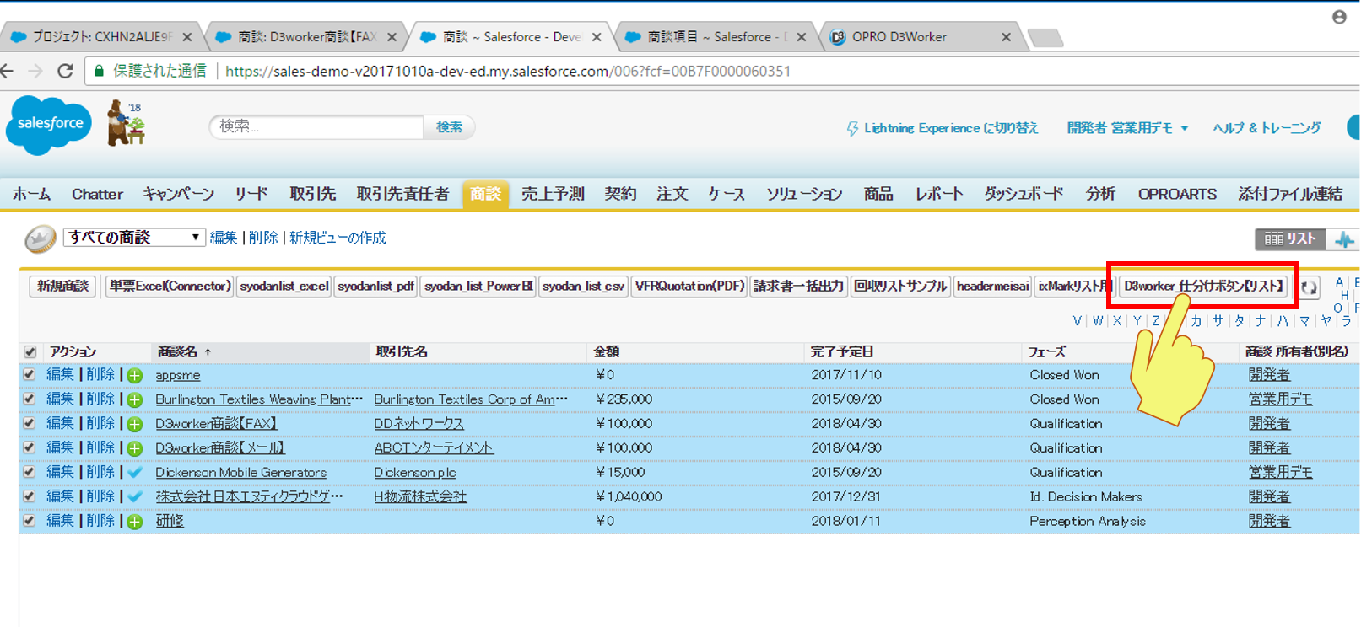Open the すべての商談 view dropdown

[134, 238]
